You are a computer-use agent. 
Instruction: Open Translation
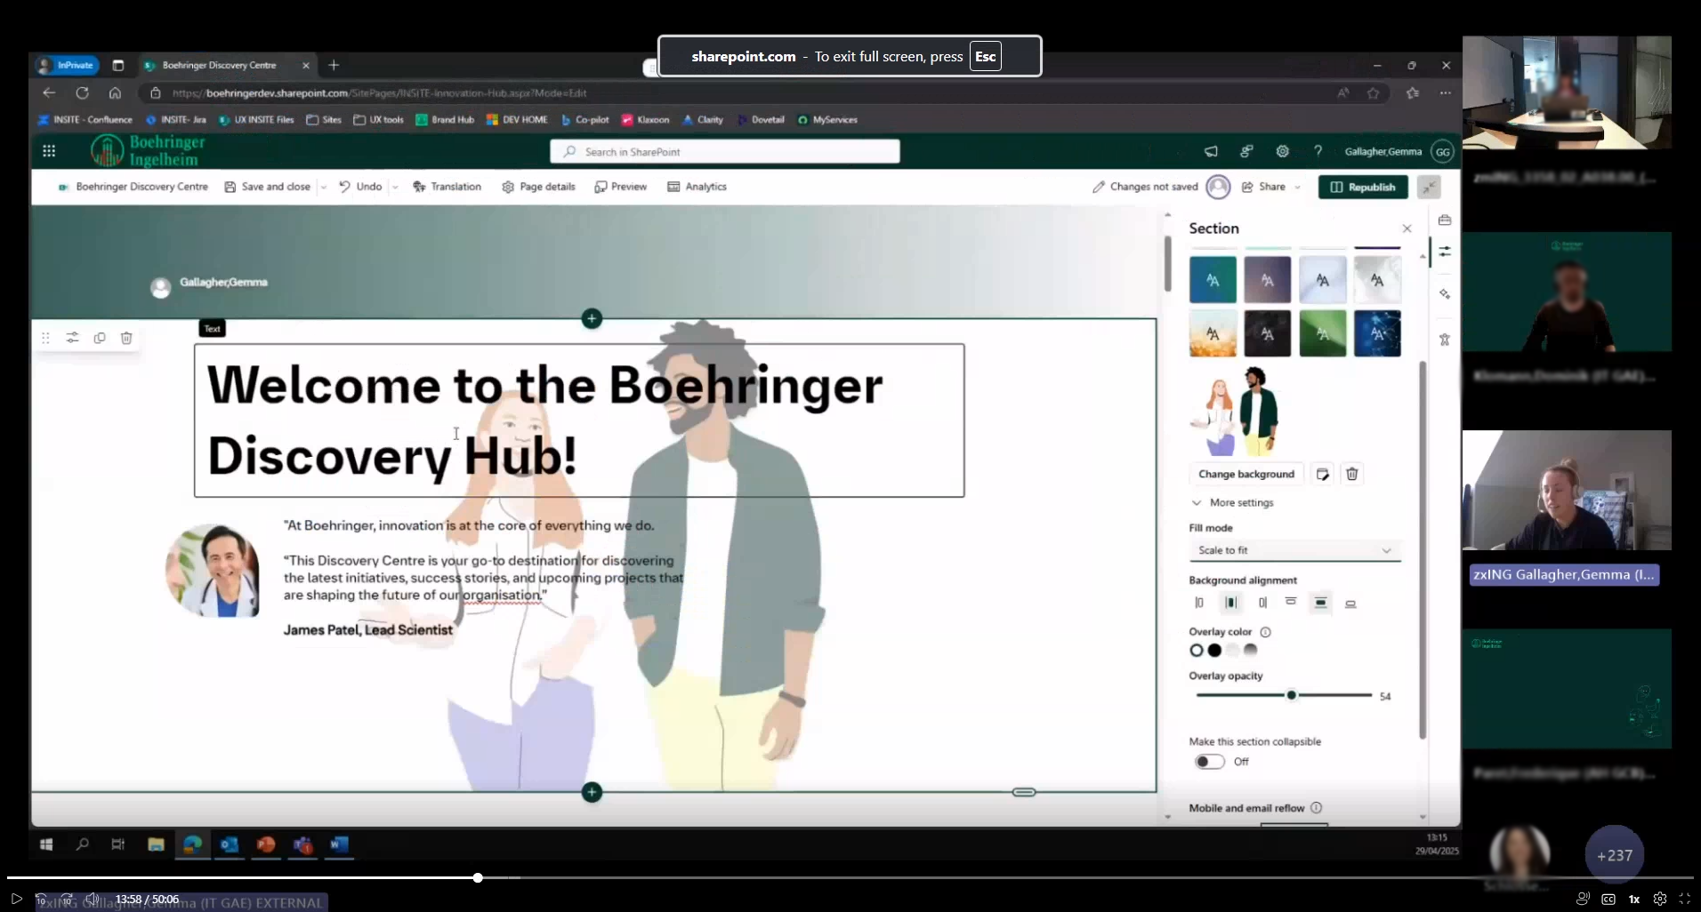pos(447,187)
